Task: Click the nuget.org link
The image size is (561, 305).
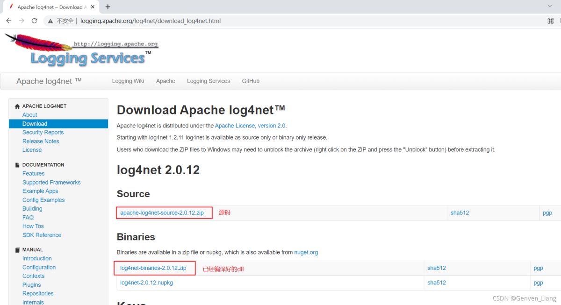Action: pos(306,252)
